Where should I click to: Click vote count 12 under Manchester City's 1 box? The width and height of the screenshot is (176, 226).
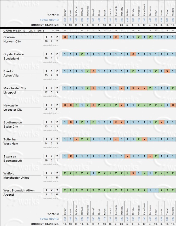click(x=46, y=92)
